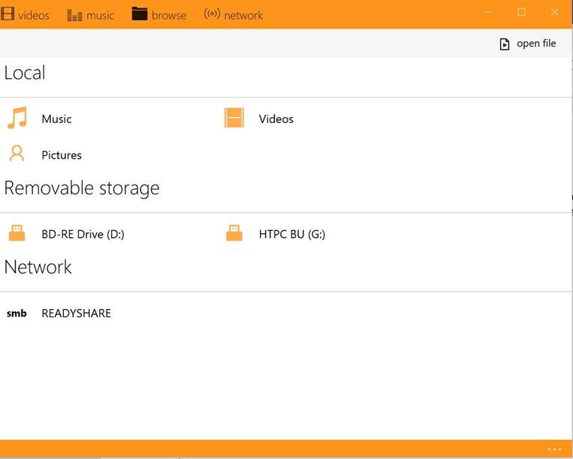Open the videos tab filmstrip icon
This screenshot has height=459, width=573.
[x=8, y=13]
